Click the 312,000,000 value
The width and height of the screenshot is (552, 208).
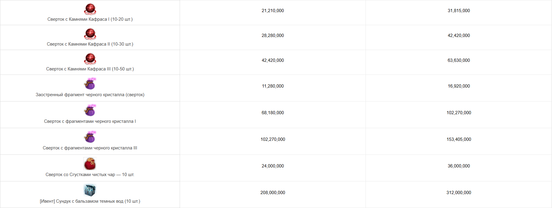click(459, 193)
